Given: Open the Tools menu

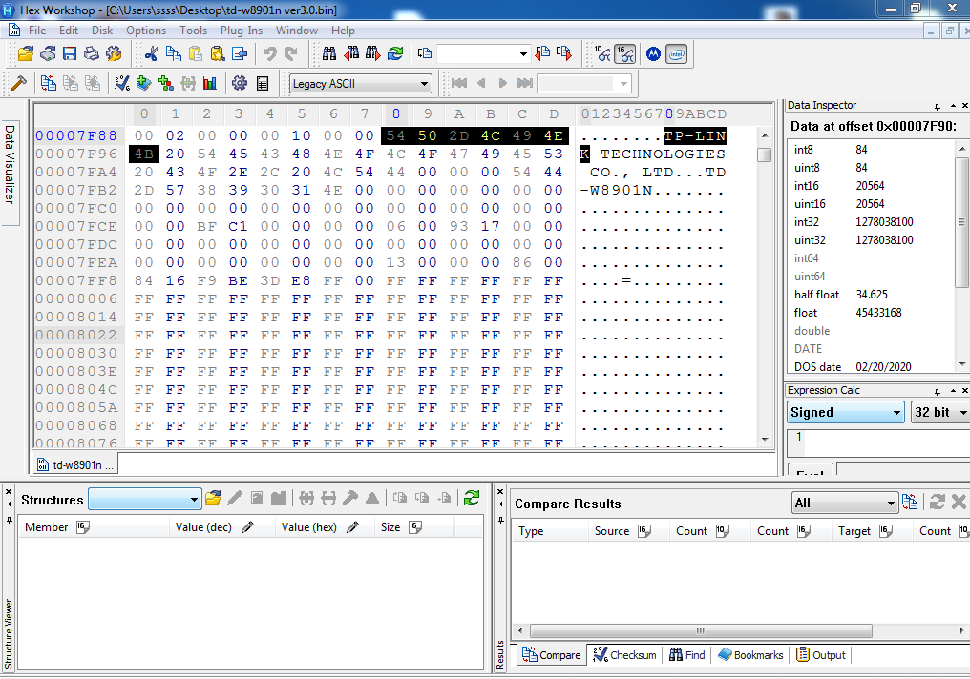Looking at the screenshot, I should (193, 31).
